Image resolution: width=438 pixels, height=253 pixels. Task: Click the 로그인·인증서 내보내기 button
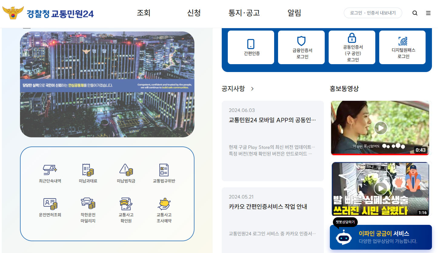tap(373, 13)
